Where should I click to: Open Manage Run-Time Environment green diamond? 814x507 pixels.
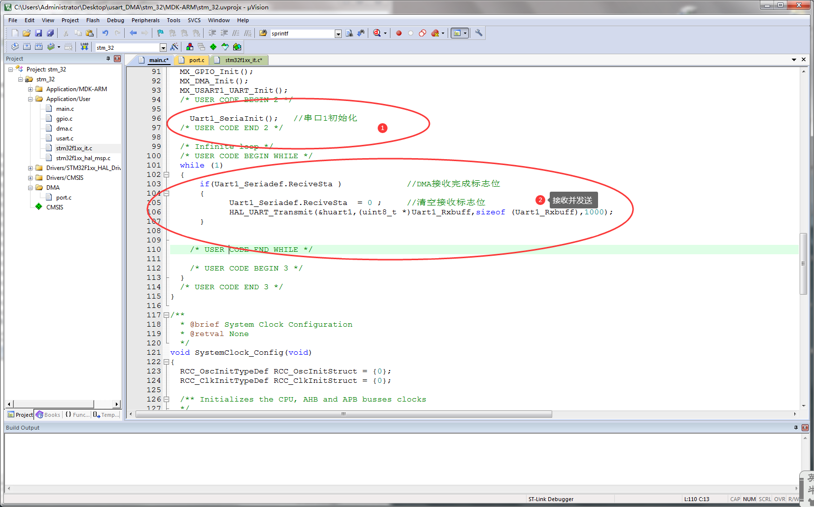(213, 47)
